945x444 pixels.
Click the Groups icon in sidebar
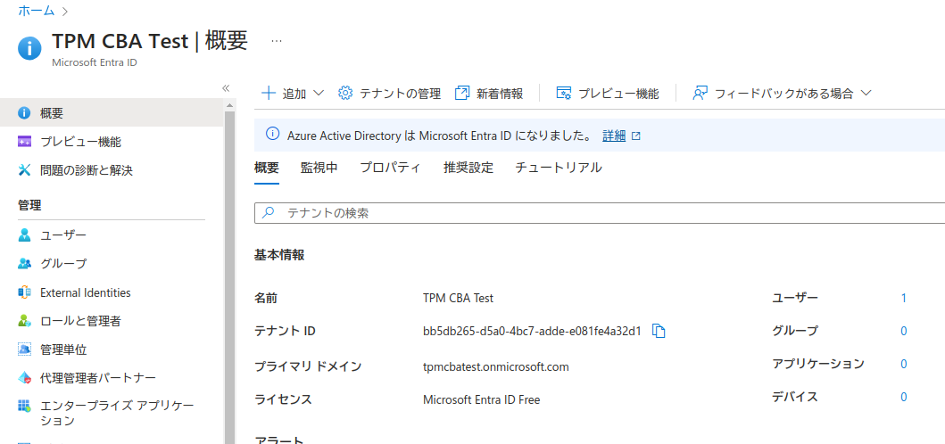(24, 264)
